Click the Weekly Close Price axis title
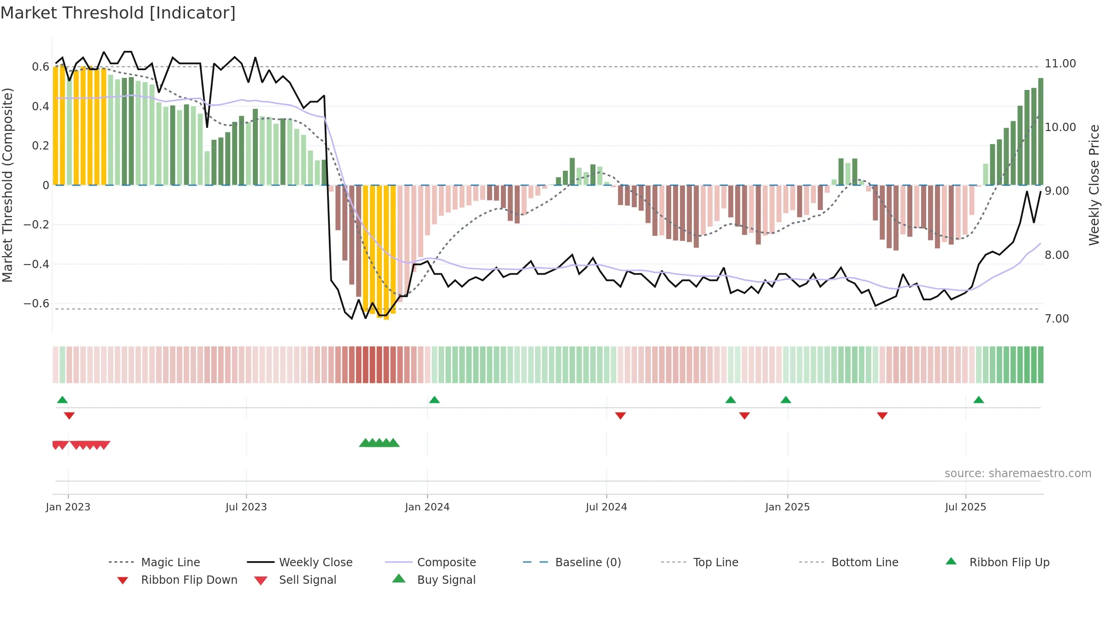 (1094, 185)
